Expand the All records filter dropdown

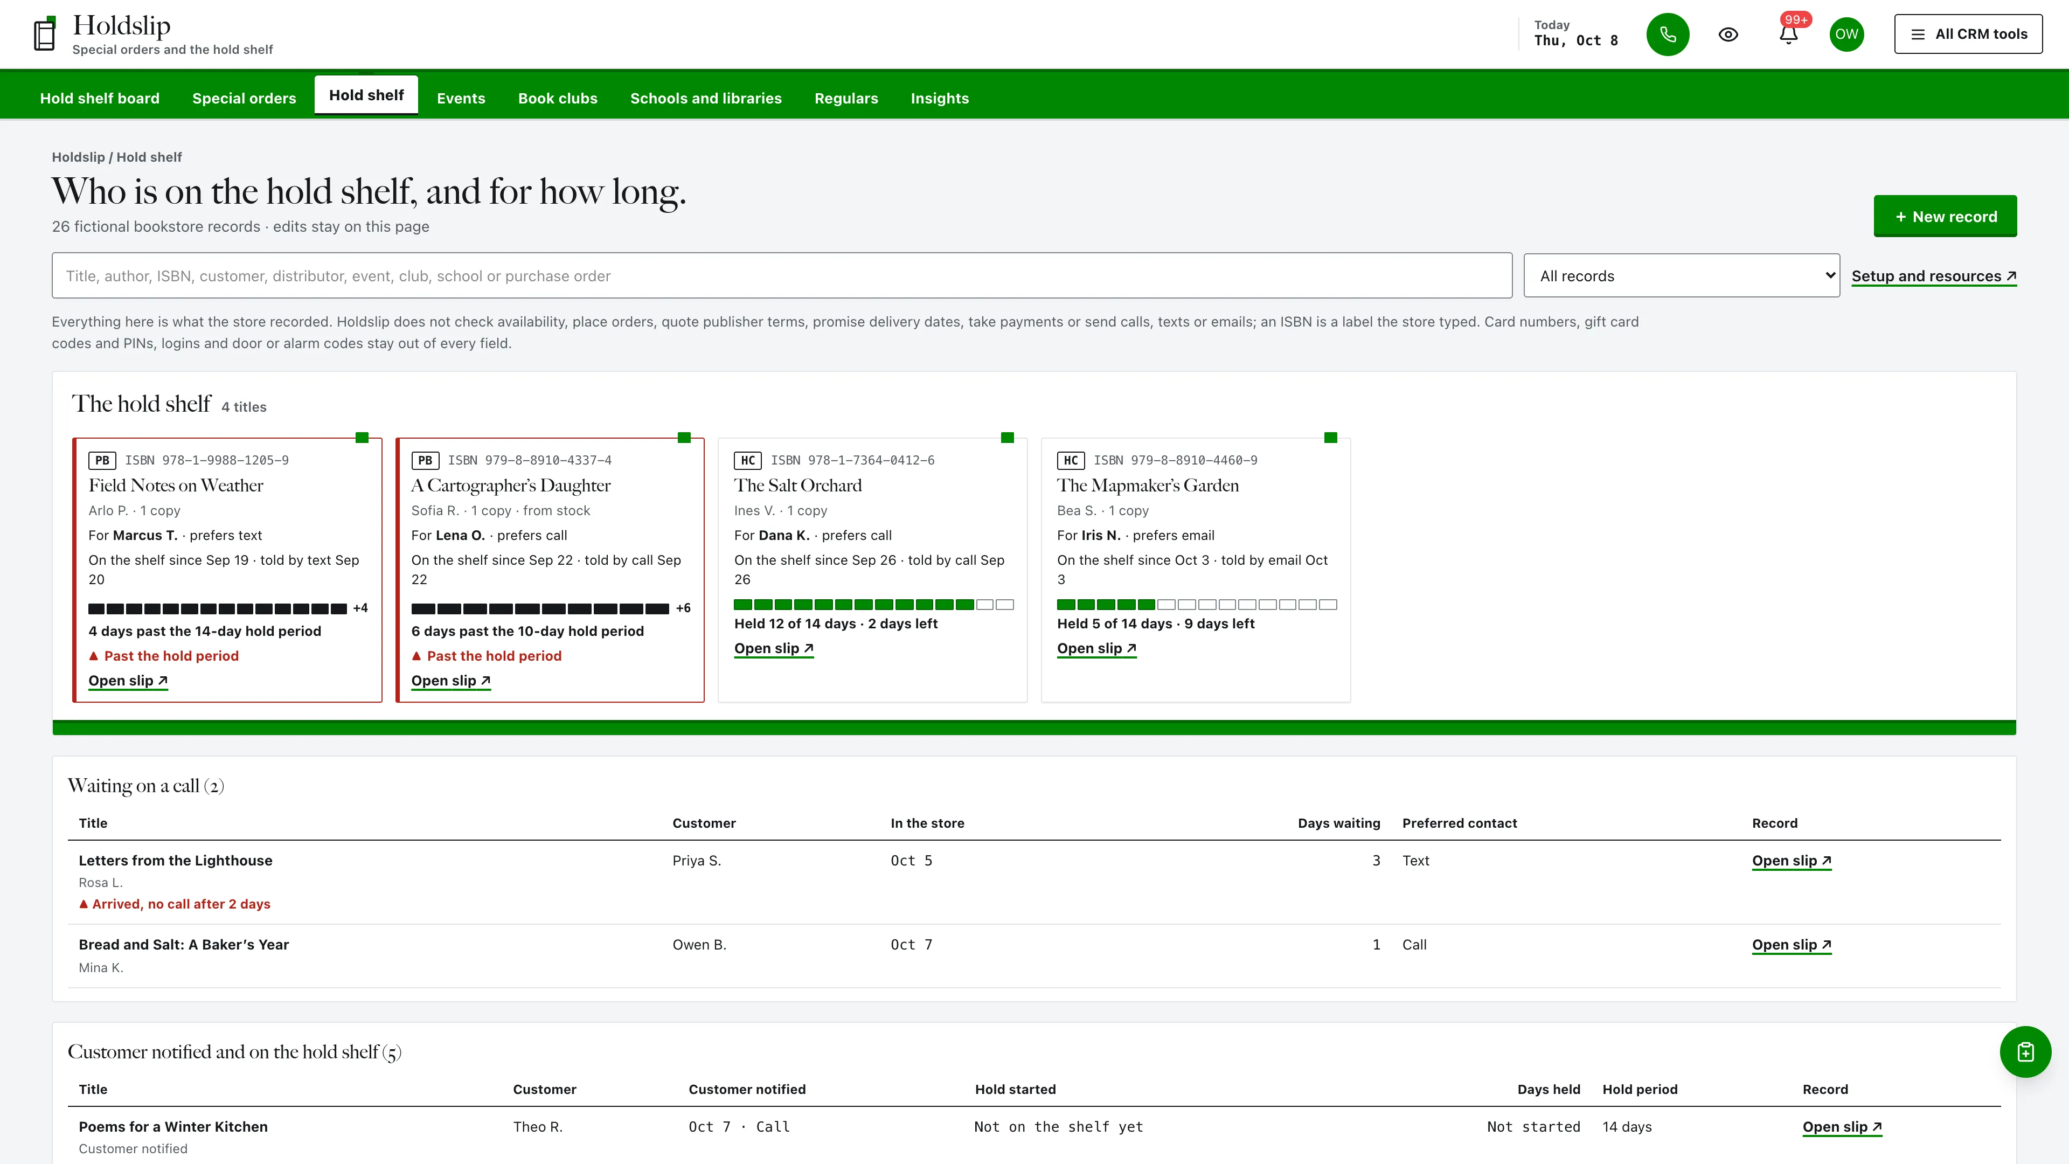click(x=1681, y=275)
